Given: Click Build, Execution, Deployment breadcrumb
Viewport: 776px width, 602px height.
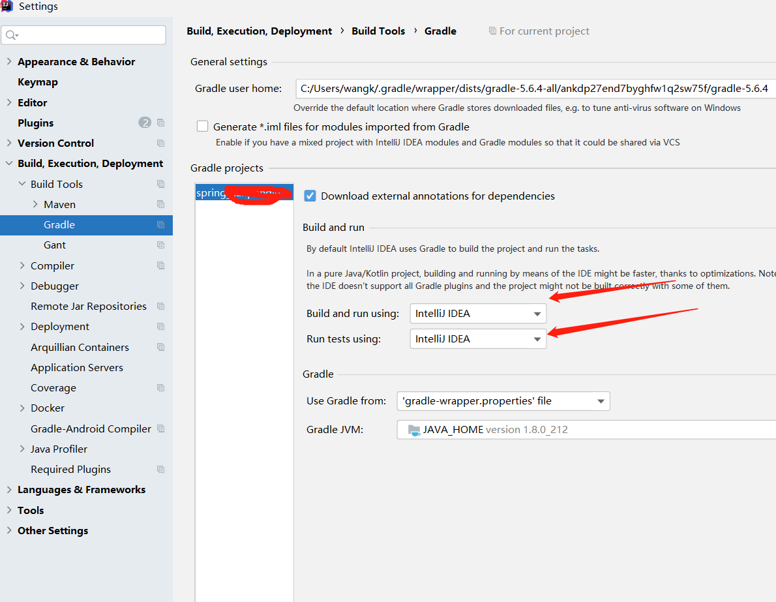Looking at the screenshot, I should (x=260, y=31).
